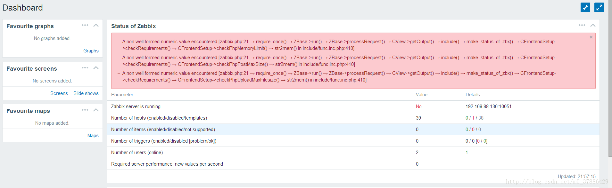Screen dimensions: 612x188
Task: Click the 'No' server running value
Action: 418,106
